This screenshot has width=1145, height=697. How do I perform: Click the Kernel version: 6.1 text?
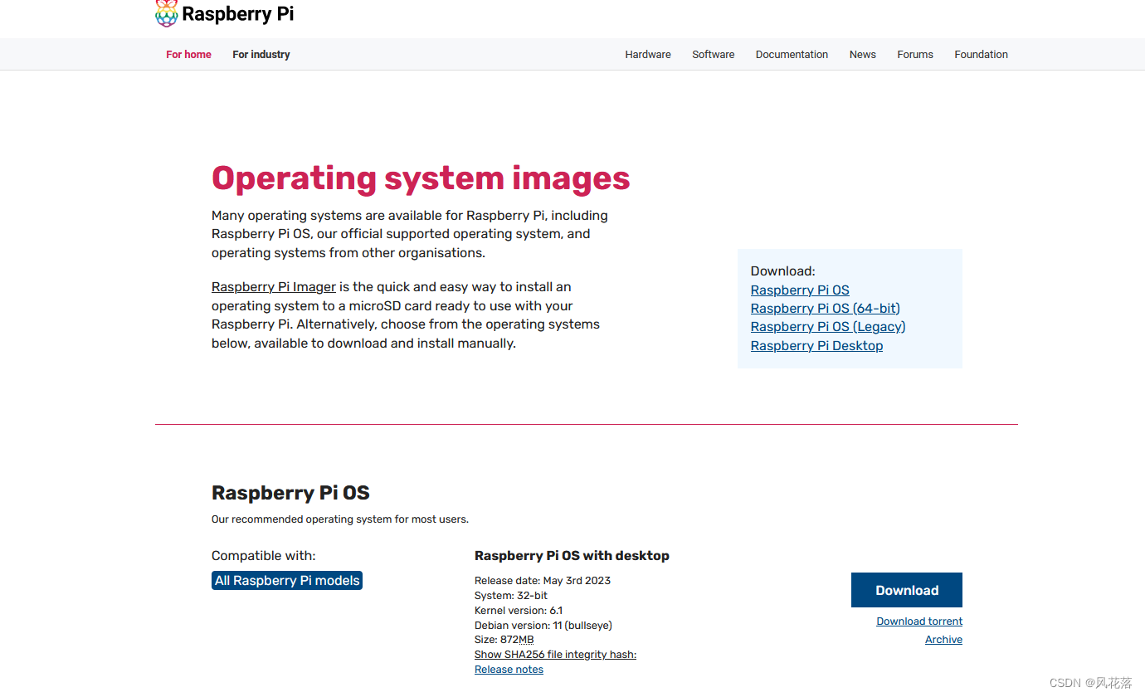(x=519, y=611)
